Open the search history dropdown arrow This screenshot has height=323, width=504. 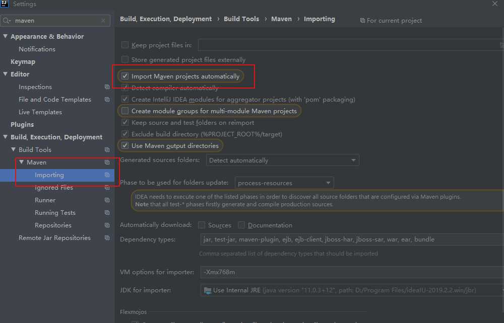click(10, 22)
